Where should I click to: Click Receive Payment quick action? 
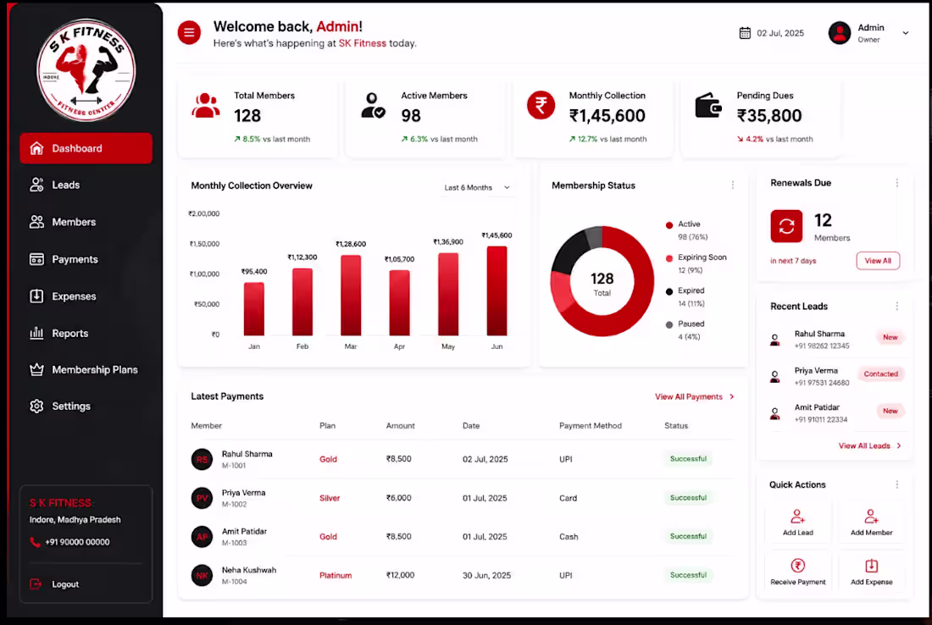coord(797,572)
